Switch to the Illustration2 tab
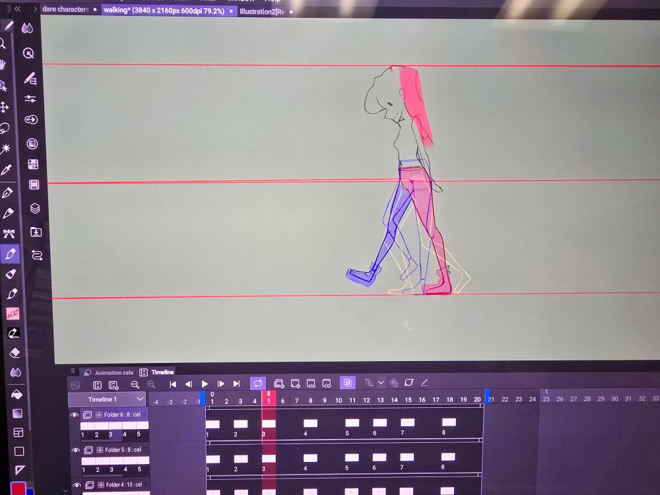The width and height of the screenshot is (660, 495). click(x=262, y=11)
